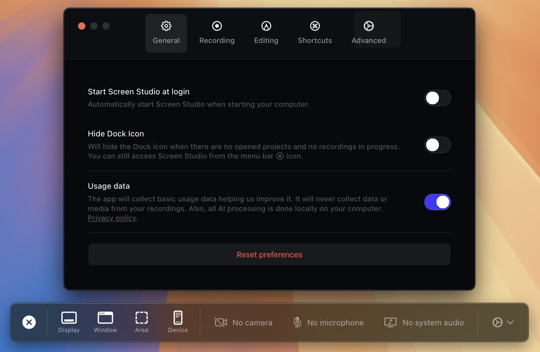Click the crossed-out camera icon
The height and width of the screenshot is (352, 540).
click(221, 322)
